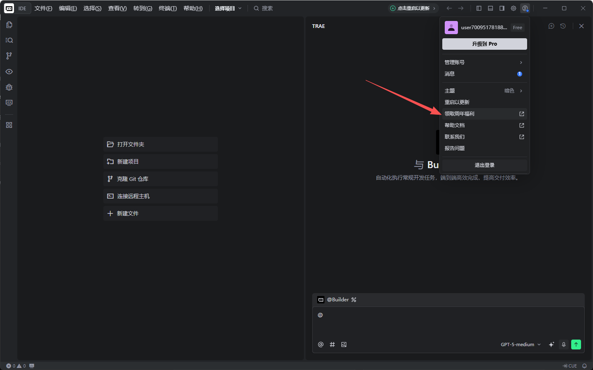
Task: Toggle the right side panel layout
Action: click(502, 8)
